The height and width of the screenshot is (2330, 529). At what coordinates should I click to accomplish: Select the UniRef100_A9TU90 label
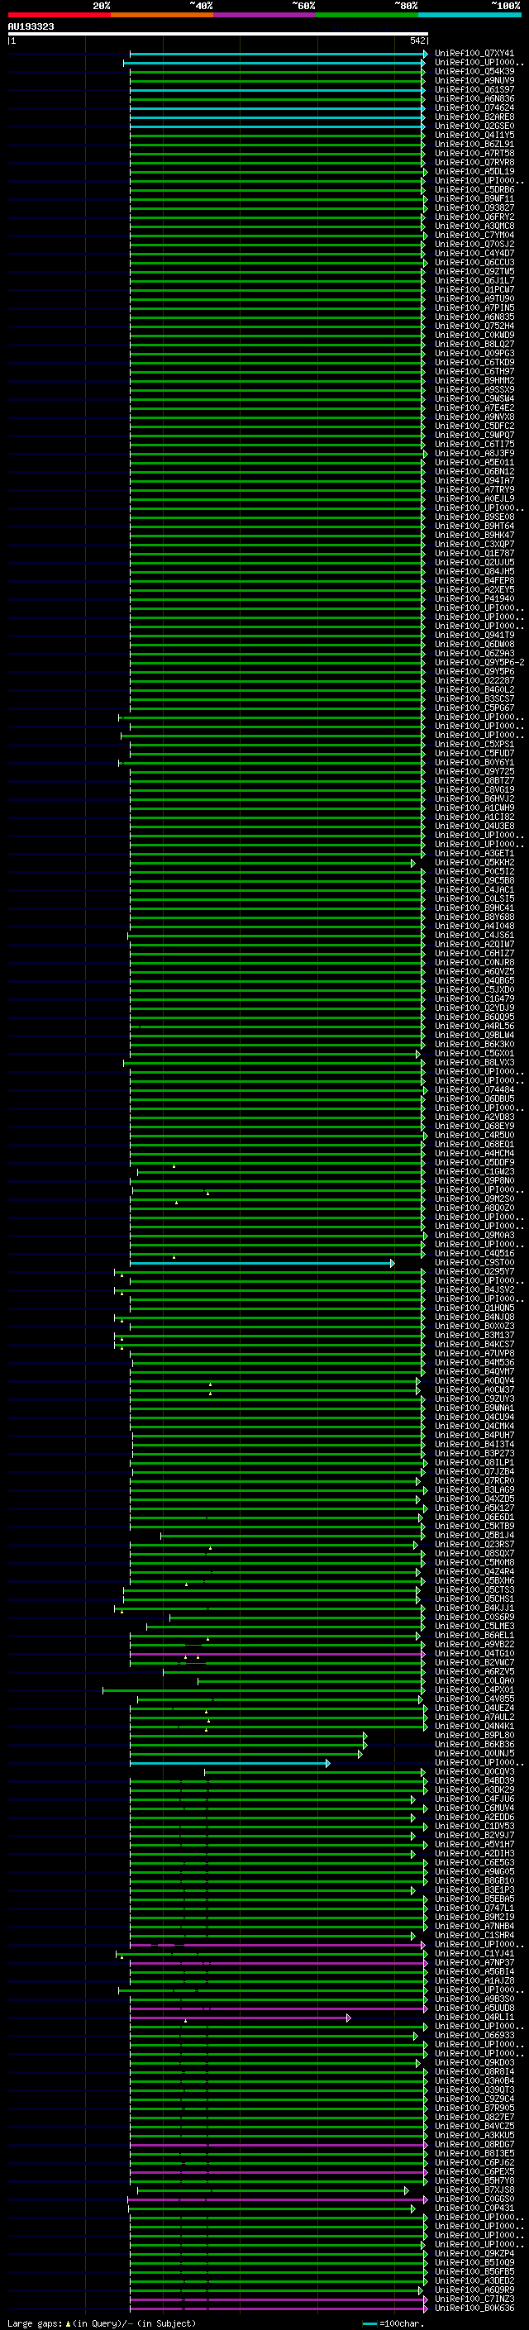click(474, 299)
